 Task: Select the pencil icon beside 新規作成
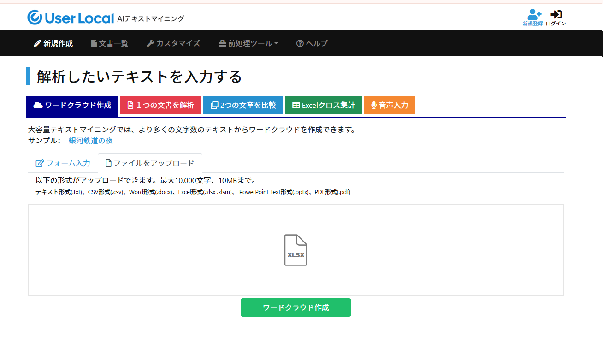(x=36, y=43)
